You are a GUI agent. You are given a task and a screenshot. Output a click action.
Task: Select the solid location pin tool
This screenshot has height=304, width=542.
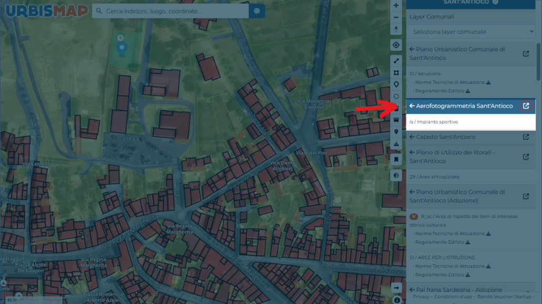coord(396,132)
